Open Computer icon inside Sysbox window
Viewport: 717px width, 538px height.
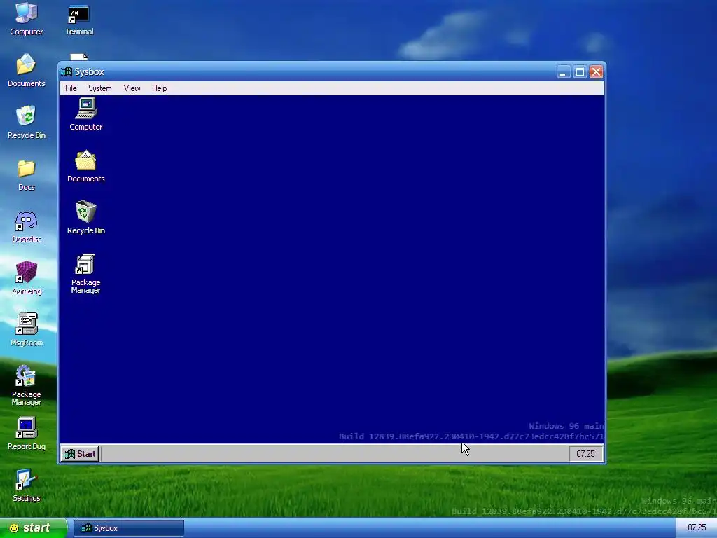pyautogui.click(x=86, y=114)
